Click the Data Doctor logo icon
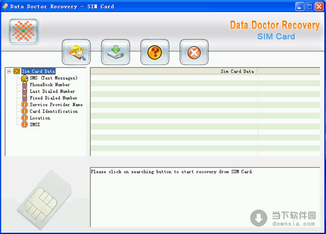Image resolution: width=326 pixels, height=234 pixels. coord(23,31)
